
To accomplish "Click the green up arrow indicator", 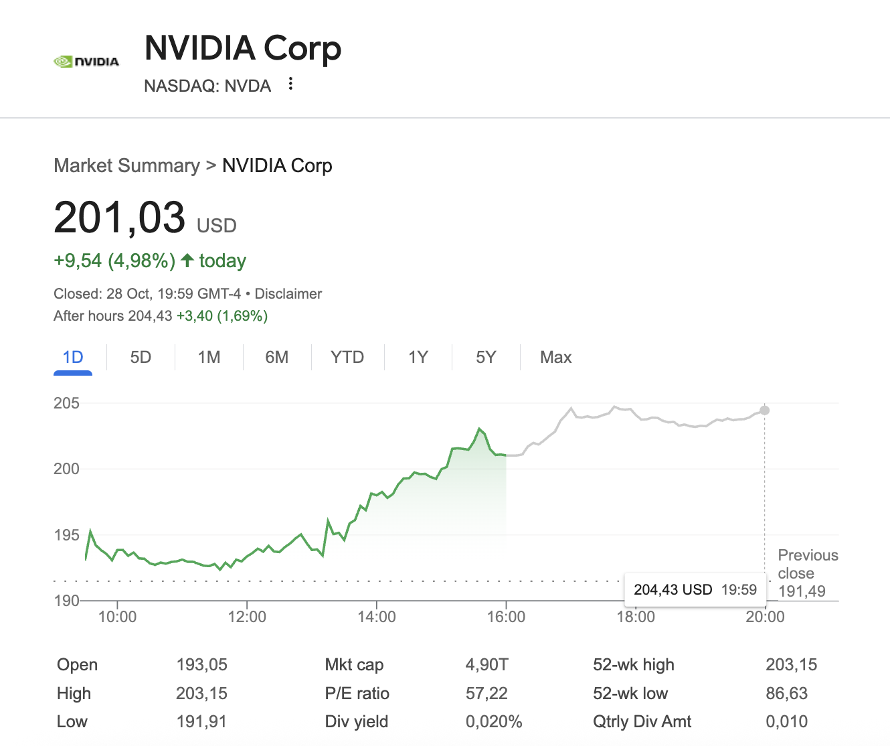I will pyautogui.click(x=187, y=260).
